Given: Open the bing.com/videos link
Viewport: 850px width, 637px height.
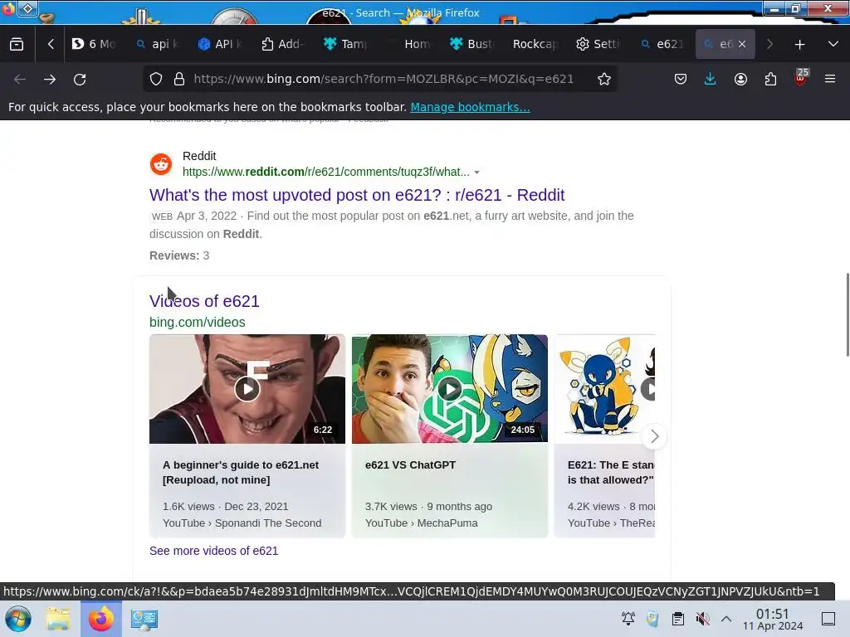Looking at the screenshot, I should coord(198,322).
